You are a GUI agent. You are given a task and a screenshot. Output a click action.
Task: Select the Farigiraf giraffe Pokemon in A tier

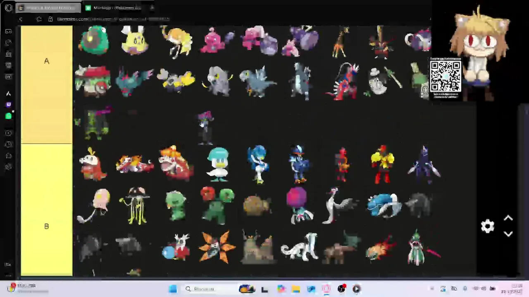click(341, 42)
